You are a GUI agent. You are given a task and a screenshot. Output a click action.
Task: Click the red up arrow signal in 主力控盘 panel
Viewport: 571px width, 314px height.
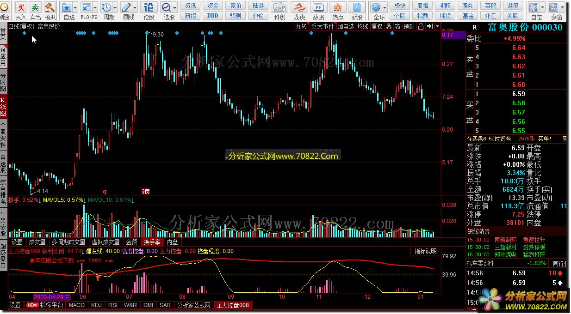pyautogui.click(x=98, y=277)
